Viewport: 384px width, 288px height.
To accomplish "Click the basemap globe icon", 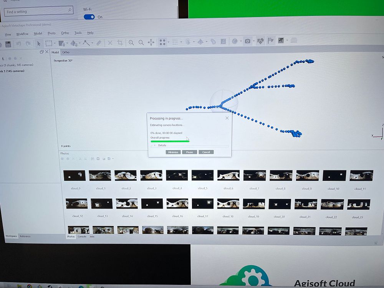I will (235, 41).
